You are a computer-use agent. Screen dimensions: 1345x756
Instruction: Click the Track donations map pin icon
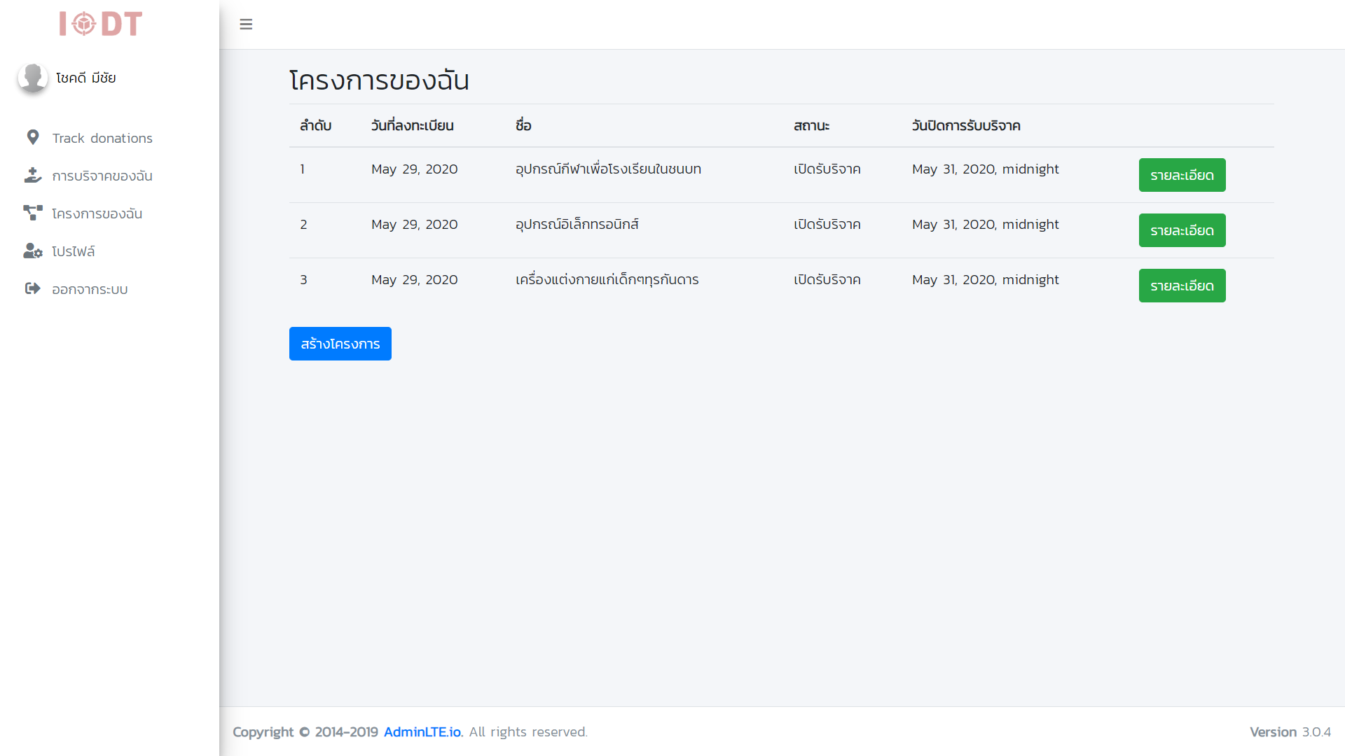click(32, 137)
